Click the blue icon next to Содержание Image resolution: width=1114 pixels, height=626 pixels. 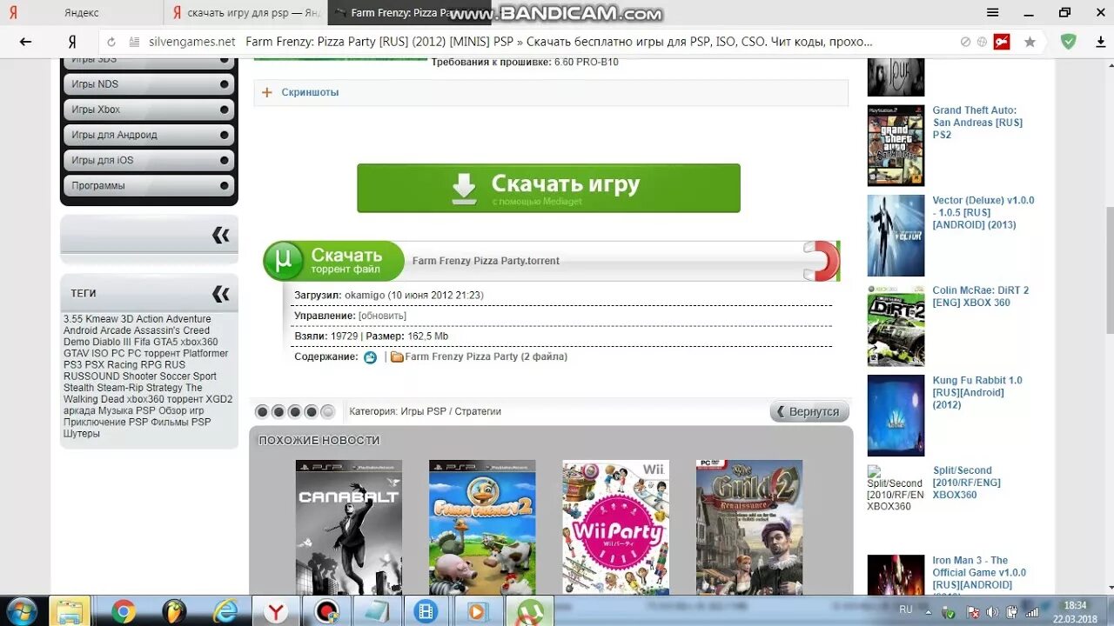371,357
